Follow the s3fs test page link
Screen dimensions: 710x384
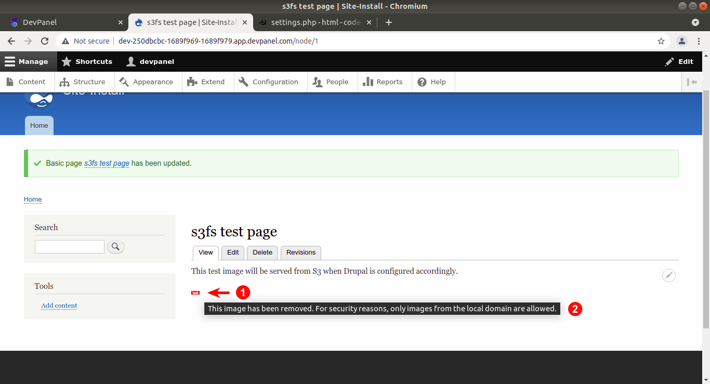click(x=107, y=163)
